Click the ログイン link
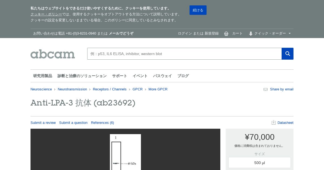This screenshot has width=324, height=170. tap(185, 33)
